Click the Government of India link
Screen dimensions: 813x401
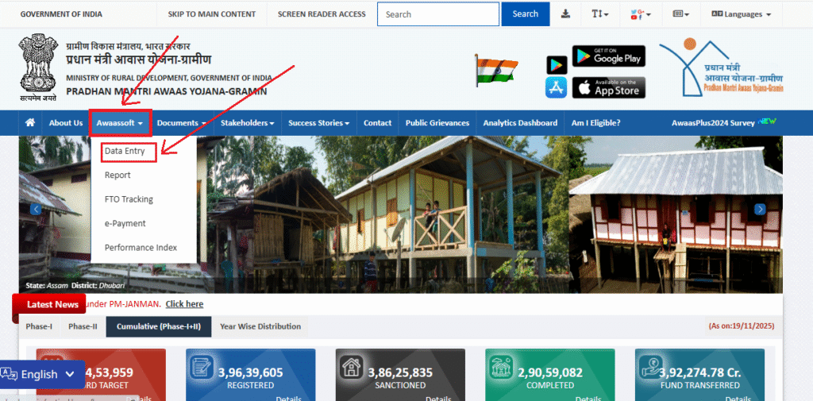coord(61,14)
